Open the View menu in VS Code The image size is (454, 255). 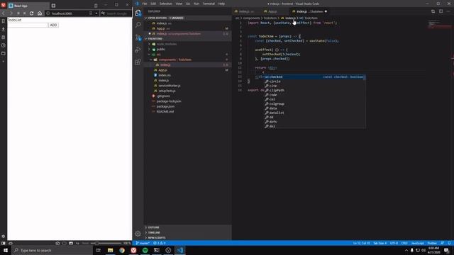179,4
